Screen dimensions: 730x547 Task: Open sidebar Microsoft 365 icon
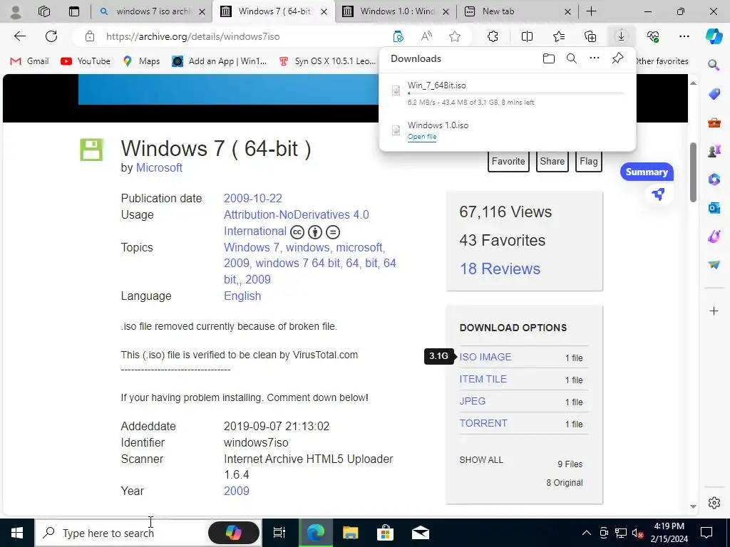point(714,179)
